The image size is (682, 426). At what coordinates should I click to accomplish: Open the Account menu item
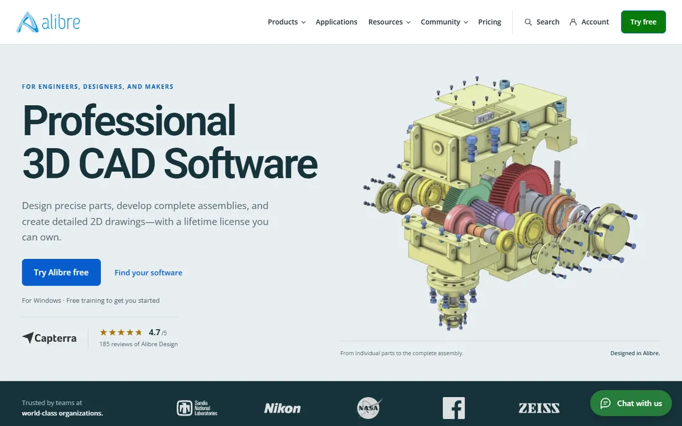pyautogui.click(x=589, y=22)
